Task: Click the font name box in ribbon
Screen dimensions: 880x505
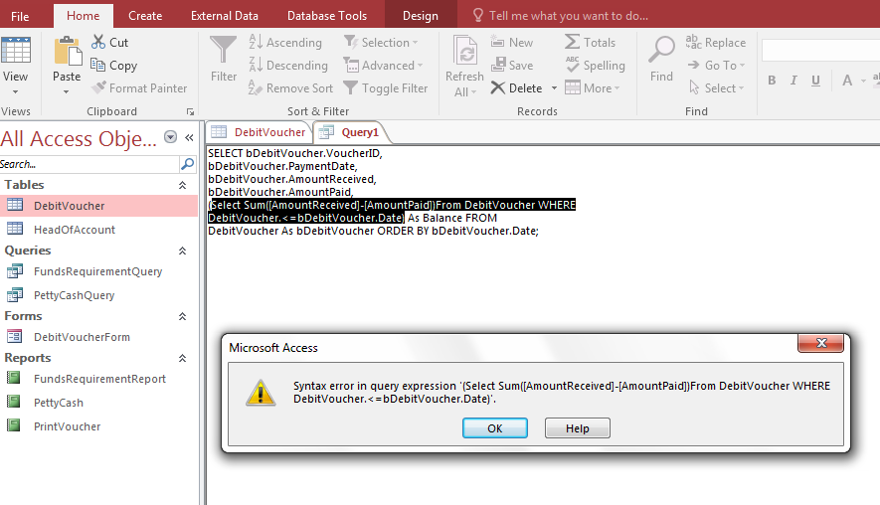Action: pyautogui.click(x=820, y=51)
